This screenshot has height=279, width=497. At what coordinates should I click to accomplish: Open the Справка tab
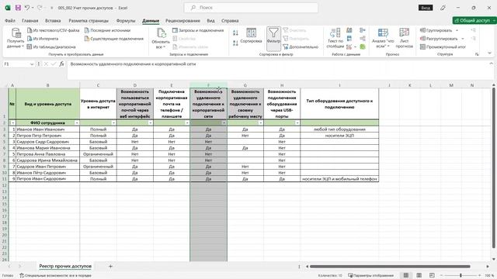click(x=230, y=21)
